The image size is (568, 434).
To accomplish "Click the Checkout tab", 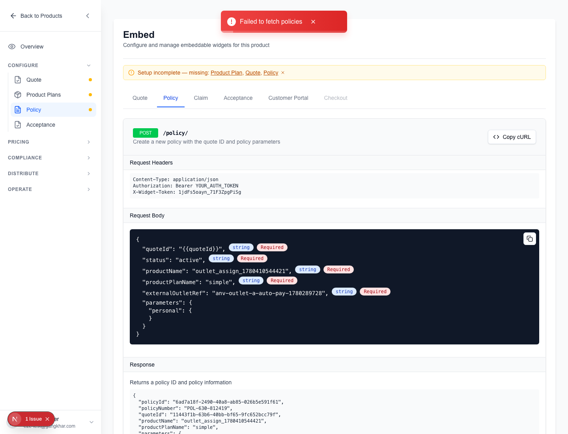I will pyautogui.click(x=336, y=98).
